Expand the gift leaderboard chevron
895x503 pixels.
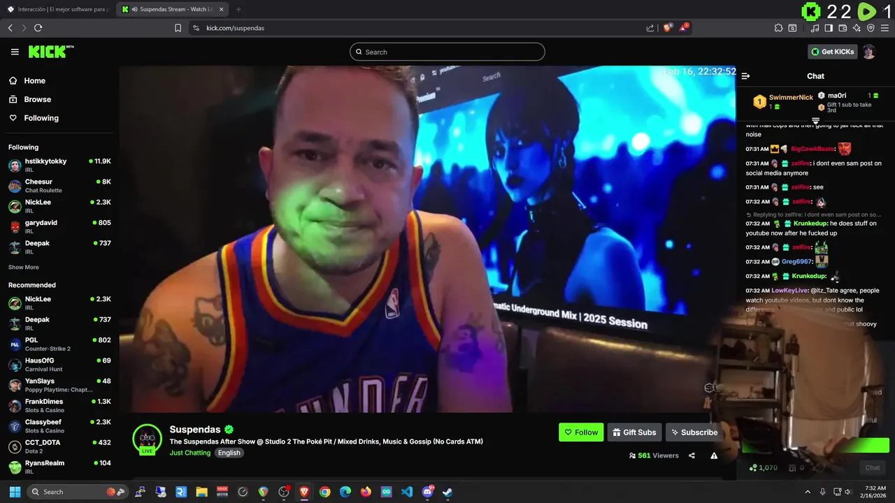tap(815, 121)
